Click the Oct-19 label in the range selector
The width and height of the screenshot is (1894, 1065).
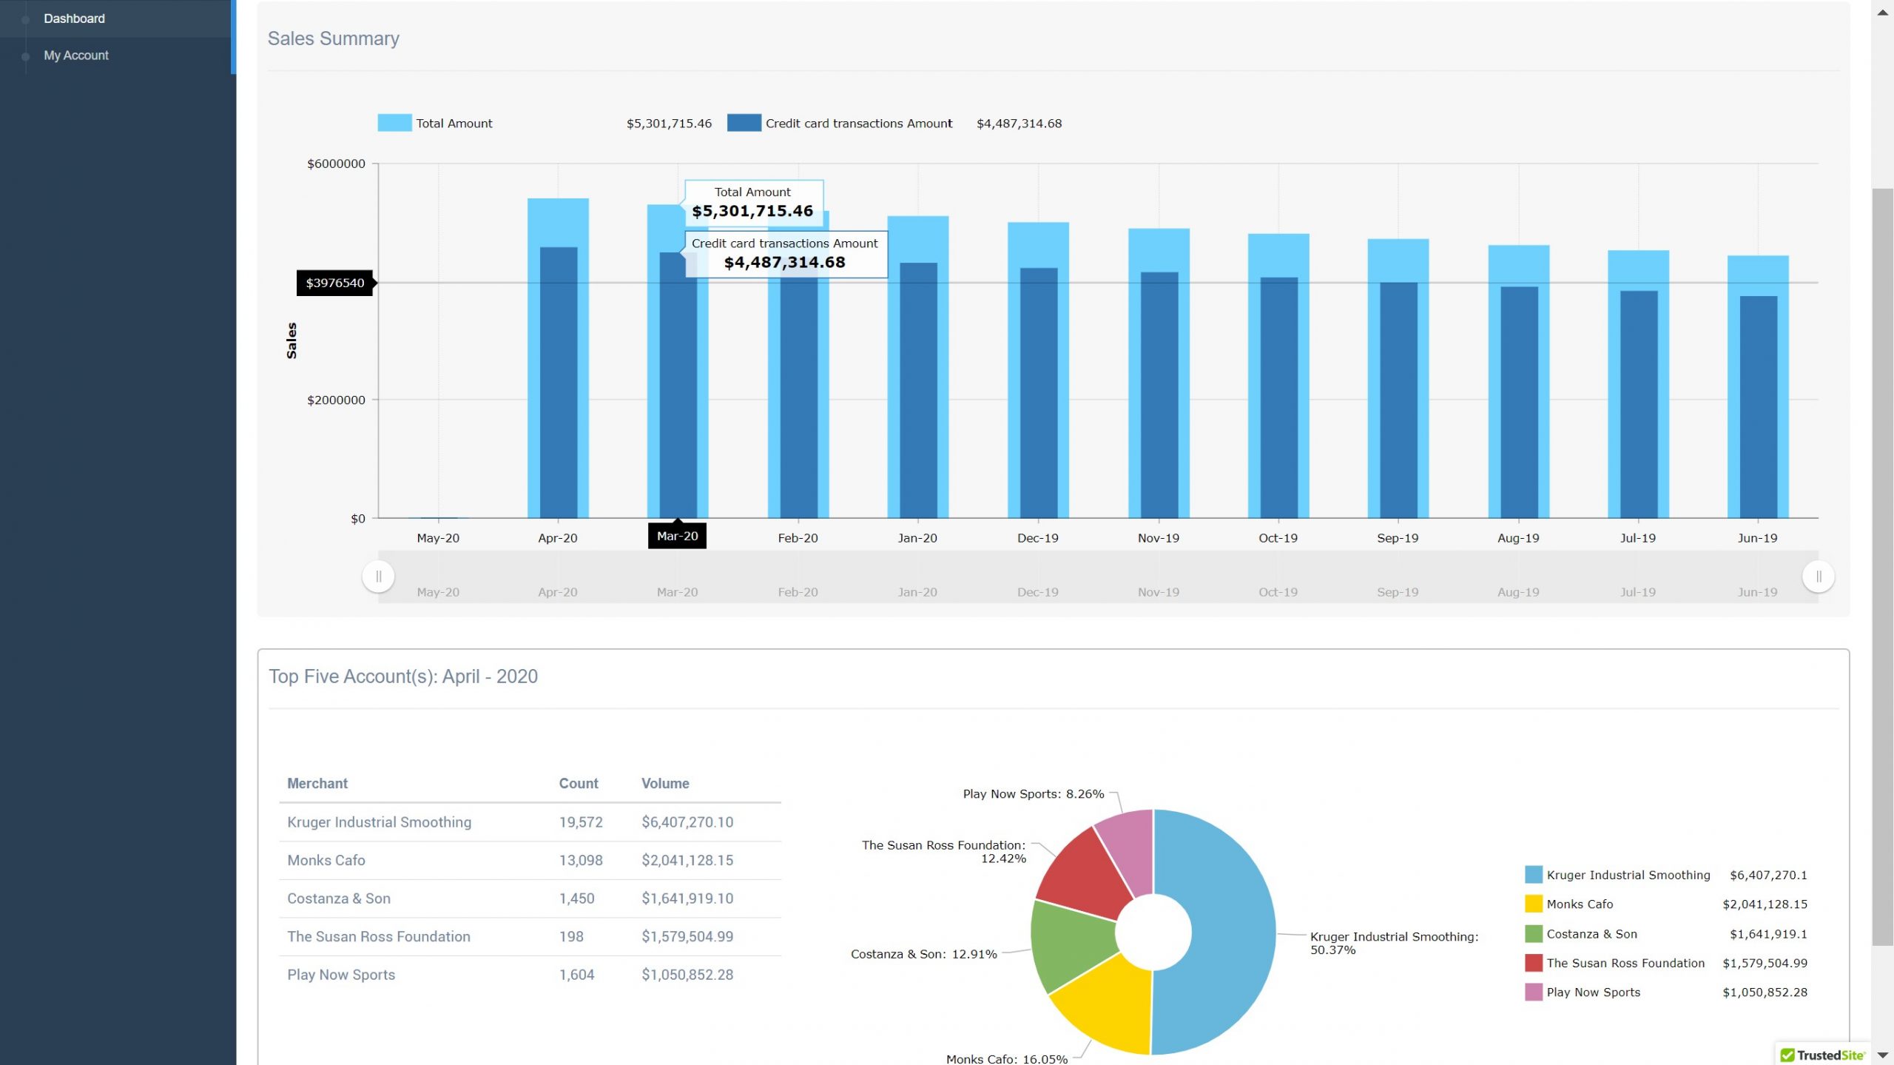click(1278, 592)
